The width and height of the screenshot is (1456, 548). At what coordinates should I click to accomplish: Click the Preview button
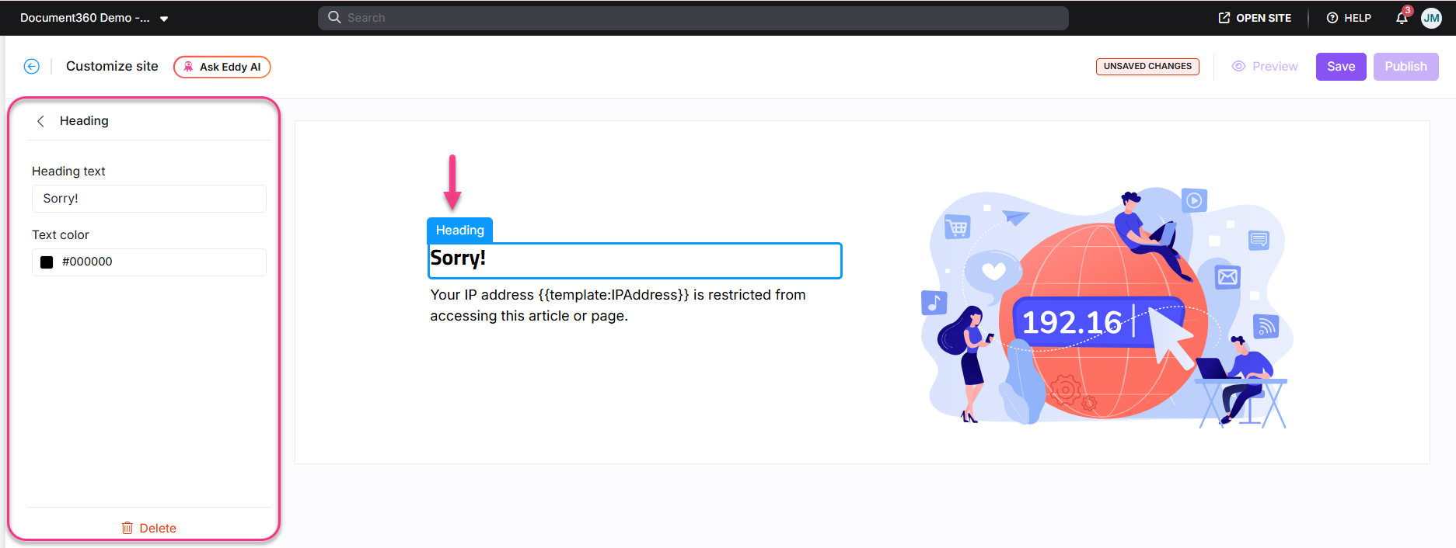(1265, 67)
